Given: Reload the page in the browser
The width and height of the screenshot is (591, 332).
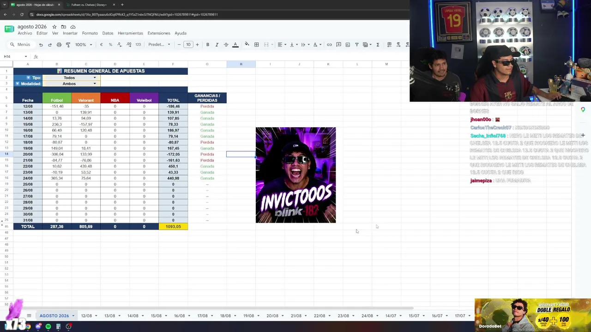Looking at the screenshot, I should [22, 14].
